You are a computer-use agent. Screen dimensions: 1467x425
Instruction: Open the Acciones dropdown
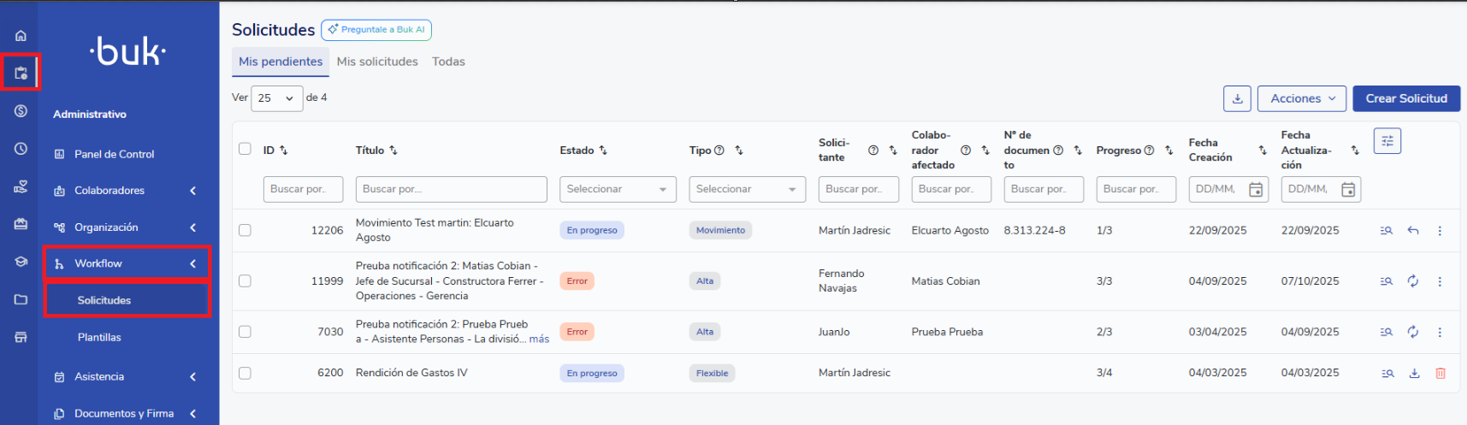[1301, 98]
